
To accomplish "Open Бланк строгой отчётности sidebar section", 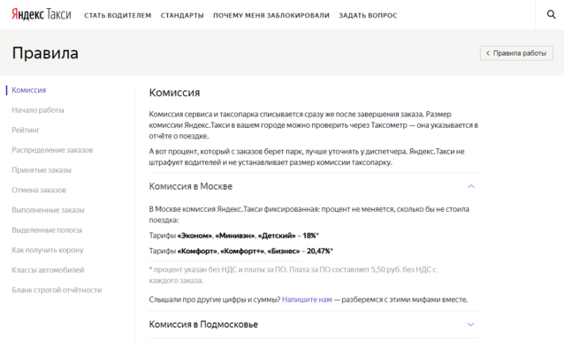I will (x=57, y=290).
